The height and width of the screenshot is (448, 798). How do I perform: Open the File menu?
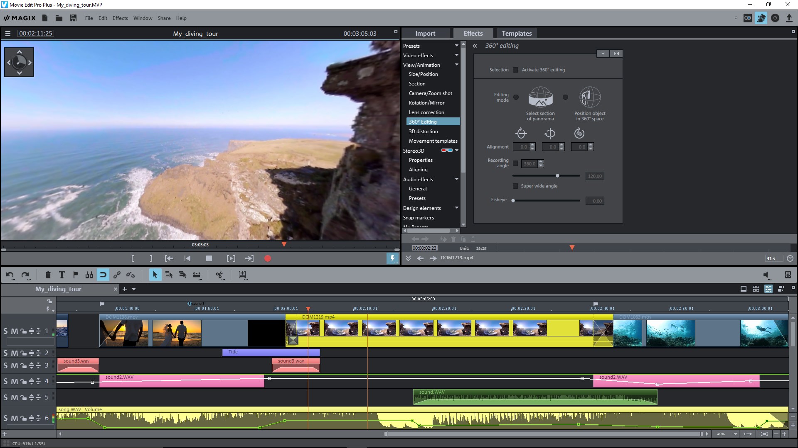[89, 18]
